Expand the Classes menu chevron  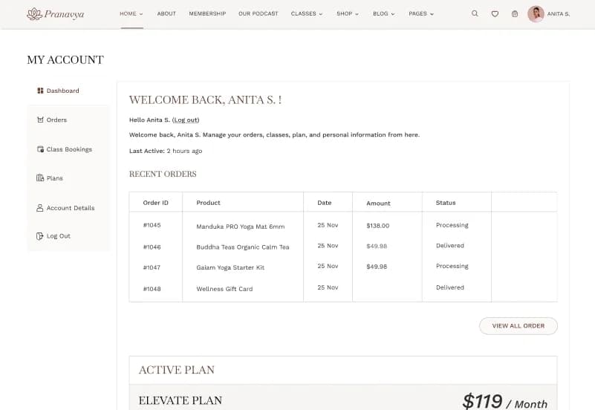321,14
